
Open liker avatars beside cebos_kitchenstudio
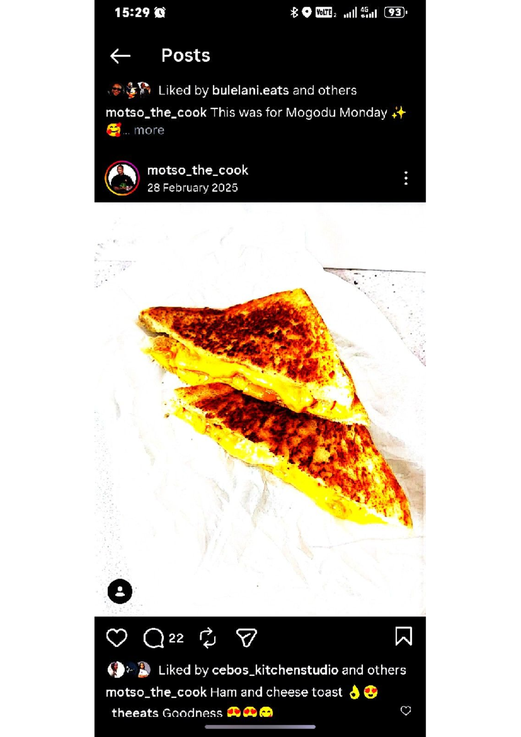(129, 670)
